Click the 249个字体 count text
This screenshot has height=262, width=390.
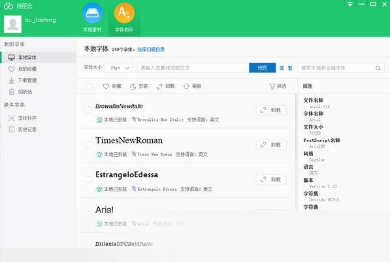(x=122, y=50)
